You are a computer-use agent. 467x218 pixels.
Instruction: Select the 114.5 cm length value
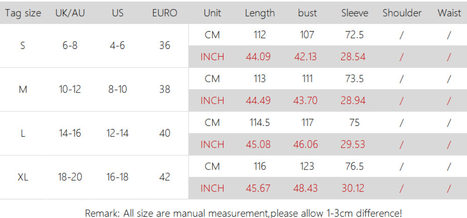(x=259, y=122)
